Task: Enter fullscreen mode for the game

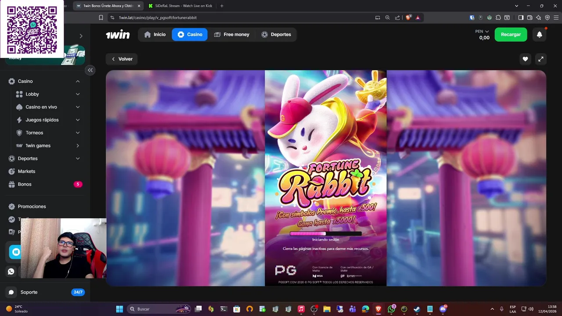Action: tap(540, 59)
